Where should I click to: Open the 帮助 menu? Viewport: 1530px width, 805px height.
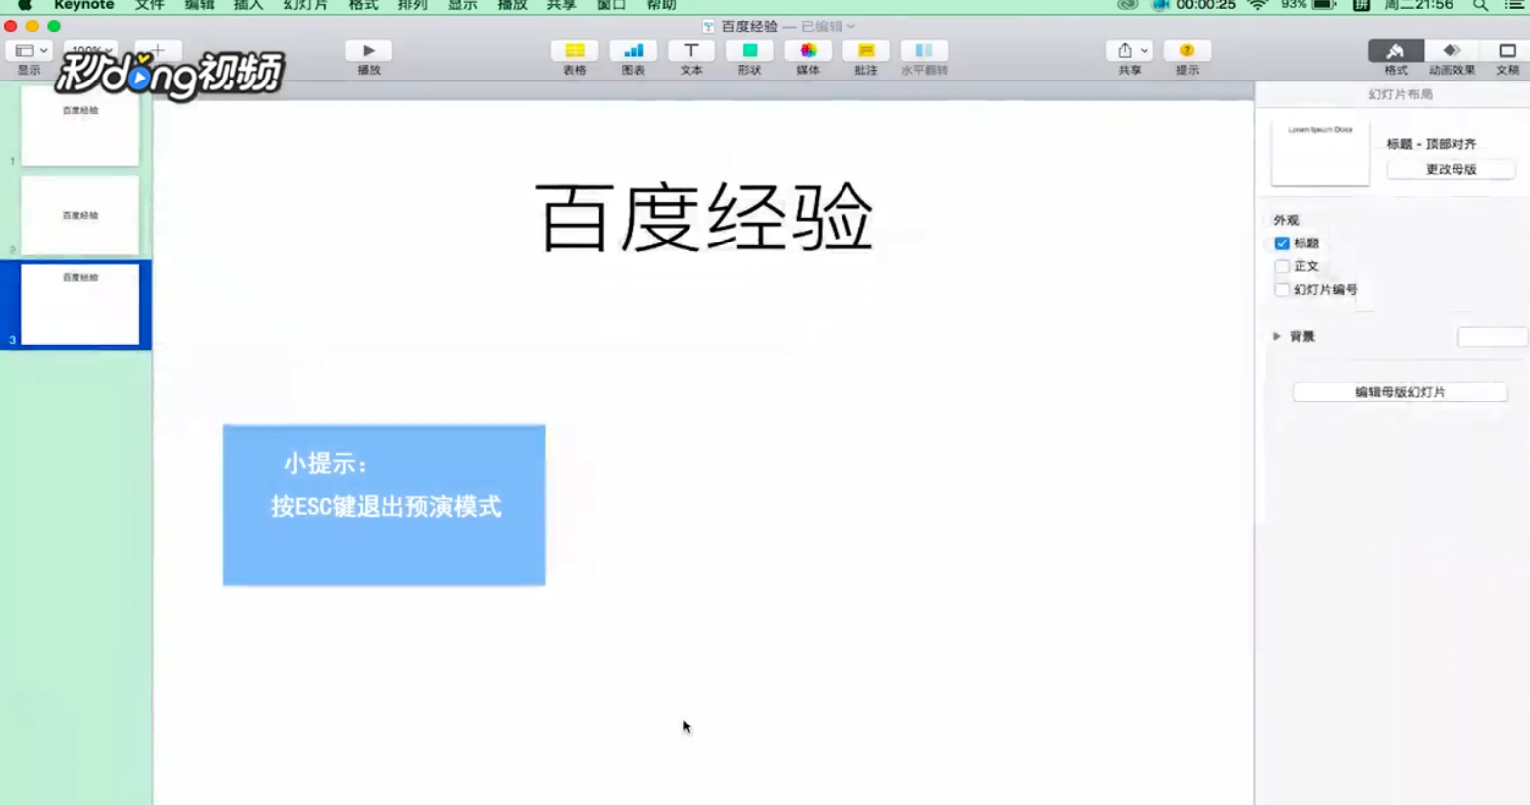(661, 5)
